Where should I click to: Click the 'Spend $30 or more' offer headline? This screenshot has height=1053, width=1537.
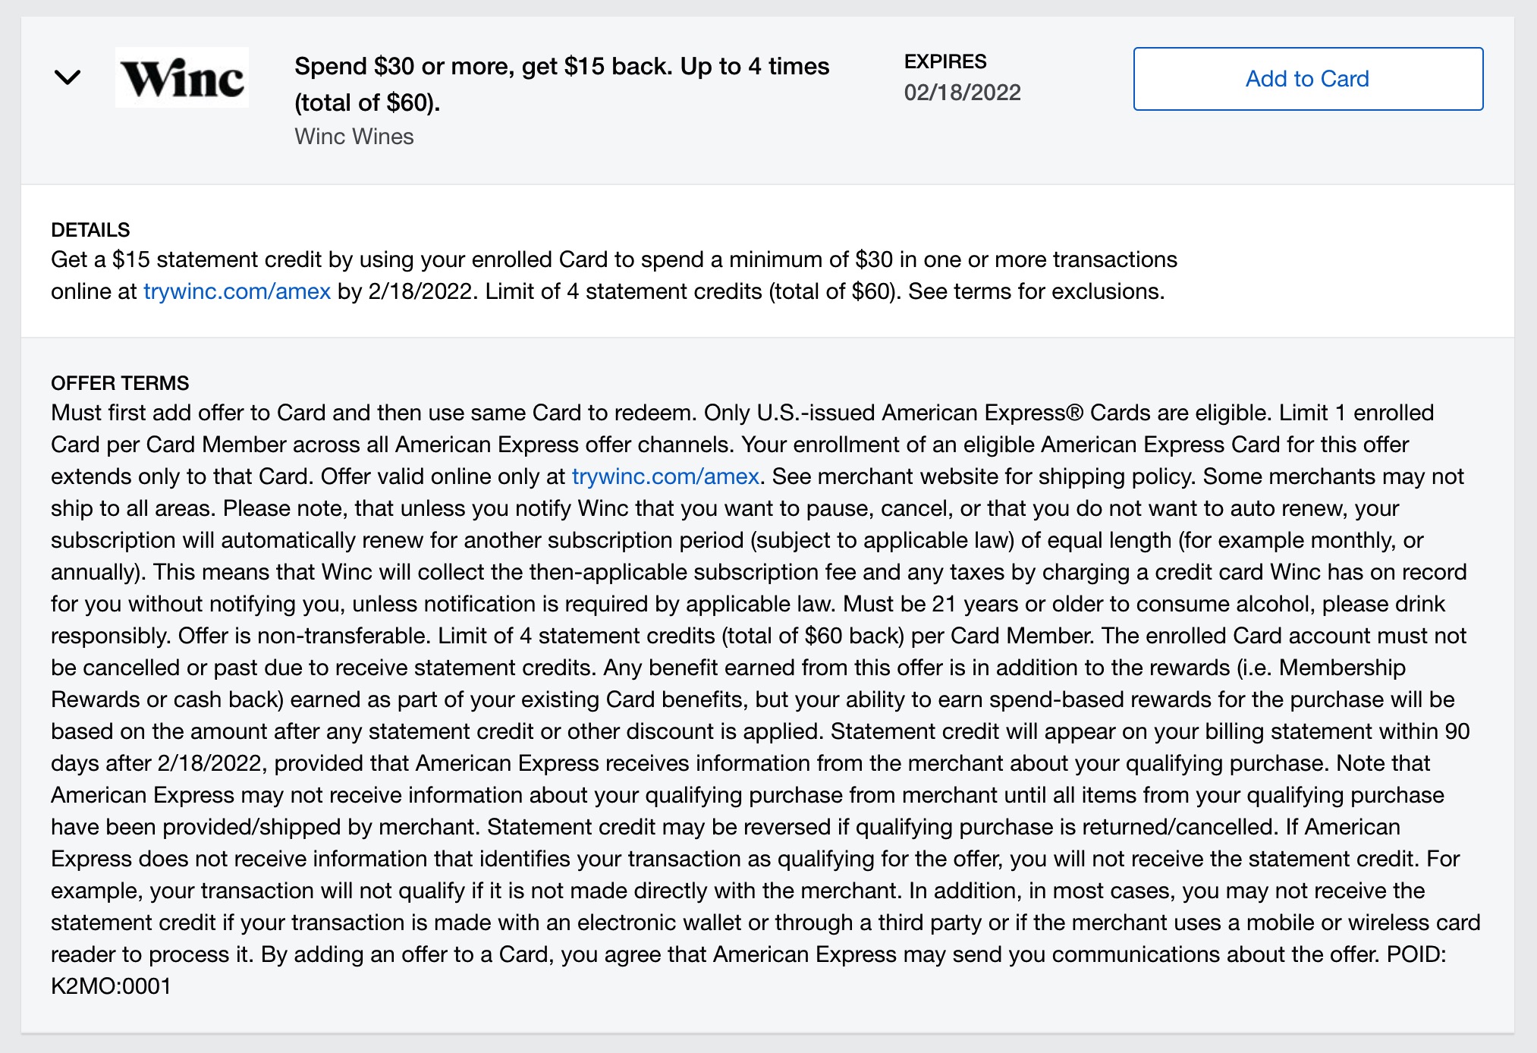pos(561,67)
